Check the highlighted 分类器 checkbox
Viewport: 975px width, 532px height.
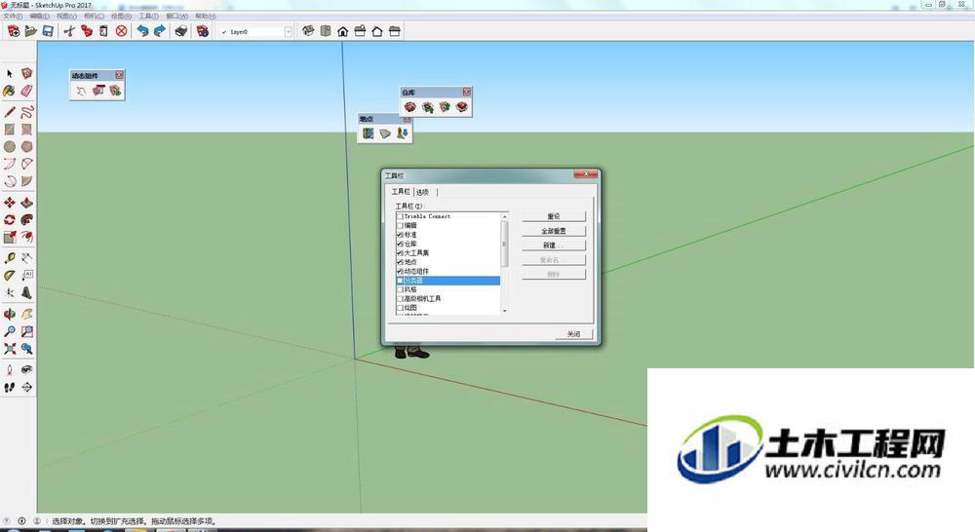[400, 281]
